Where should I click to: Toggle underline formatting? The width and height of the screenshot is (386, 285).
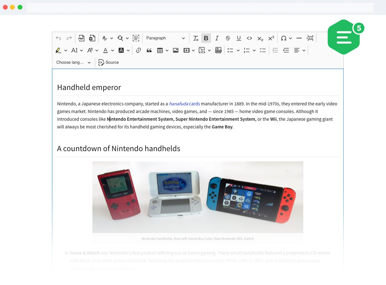click(239, 38)
